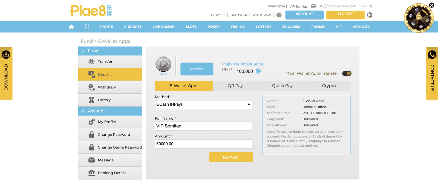Click the Change Game Password lock icon
The width and height of the screenshot is (438, 187).
92,147
